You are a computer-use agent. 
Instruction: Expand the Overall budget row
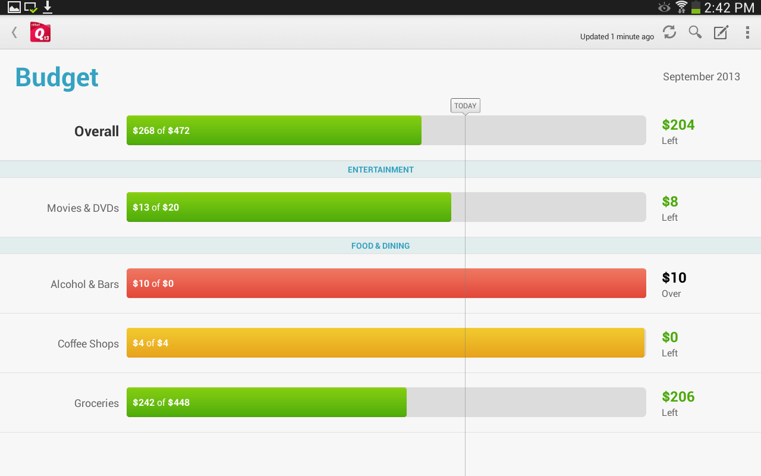point(96,131)
